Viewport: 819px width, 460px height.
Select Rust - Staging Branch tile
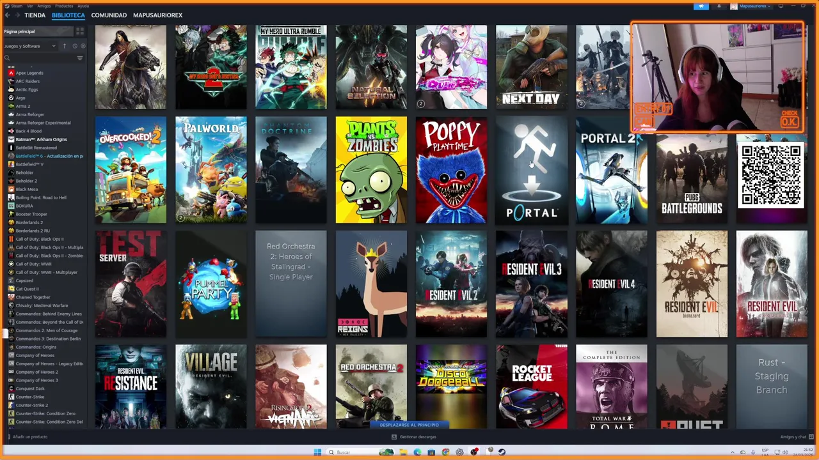pos(772,387)
